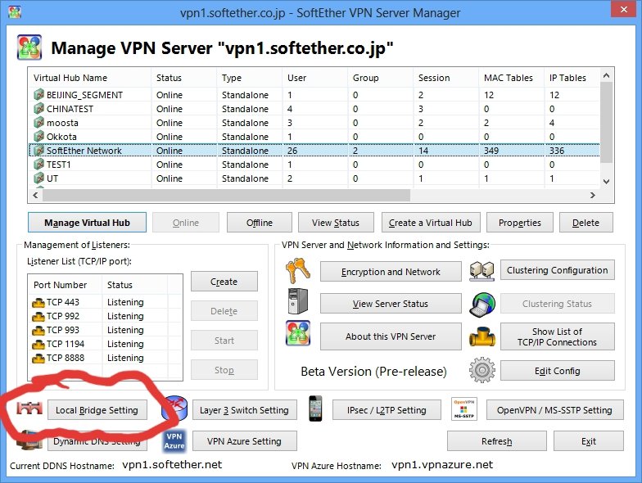This screenshot has height=483, width=642.
Task: Click Create a Virtual Hub
Action: tap(431, 223)
